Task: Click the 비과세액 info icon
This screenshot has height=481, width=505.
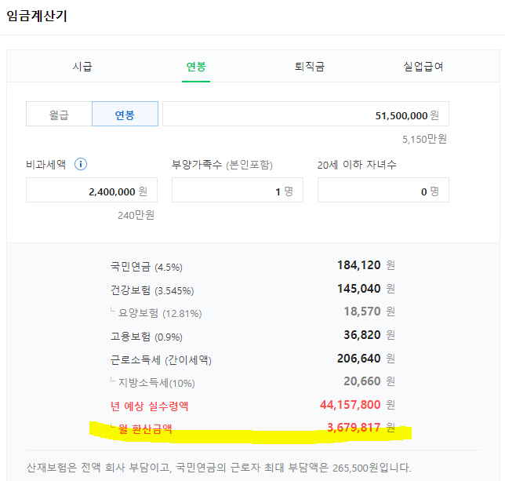Action: point(81,164)
